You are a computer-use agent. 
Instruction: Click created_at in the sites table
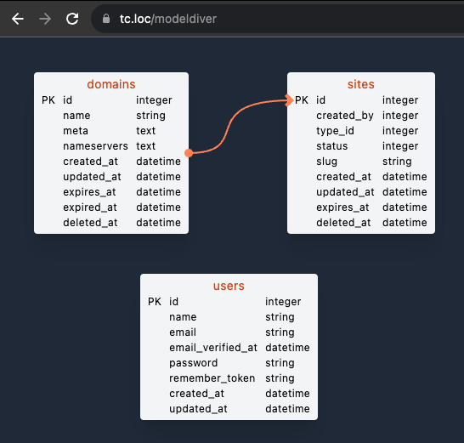tap(343, 177)
